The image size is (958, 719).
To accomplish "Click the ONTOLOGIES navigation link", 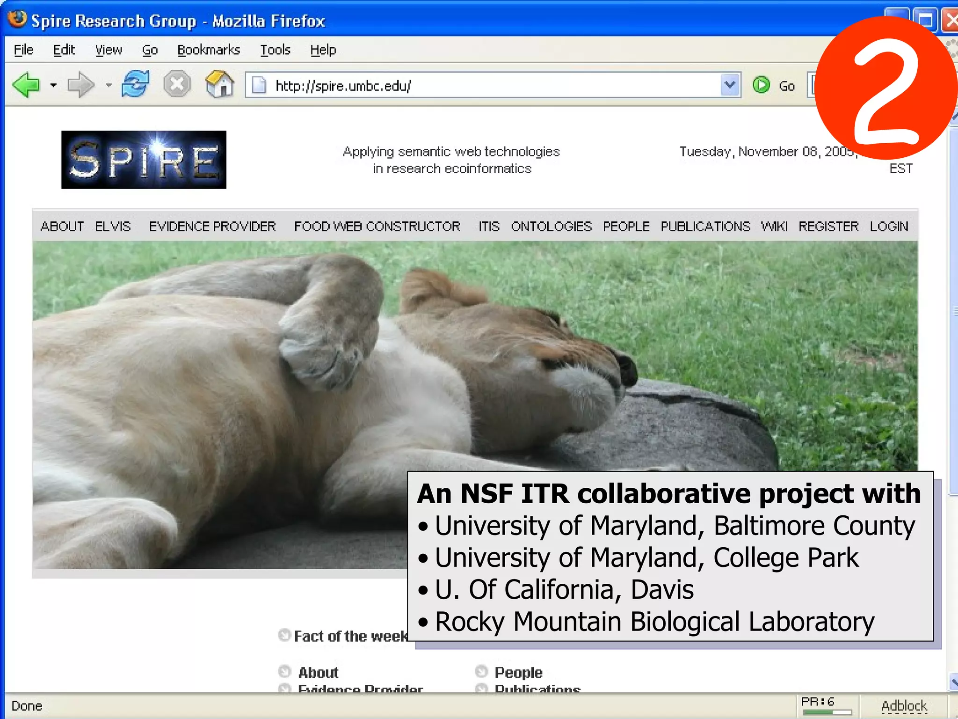I will coord(551,227).
